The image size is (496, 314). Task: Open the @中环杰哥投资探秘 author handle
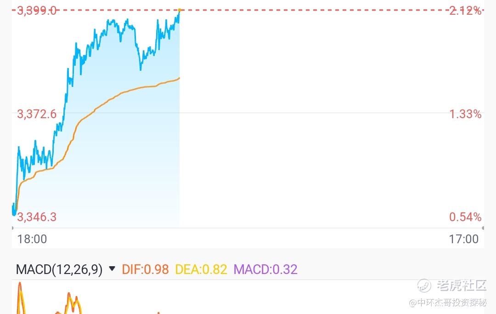point(448,303)
